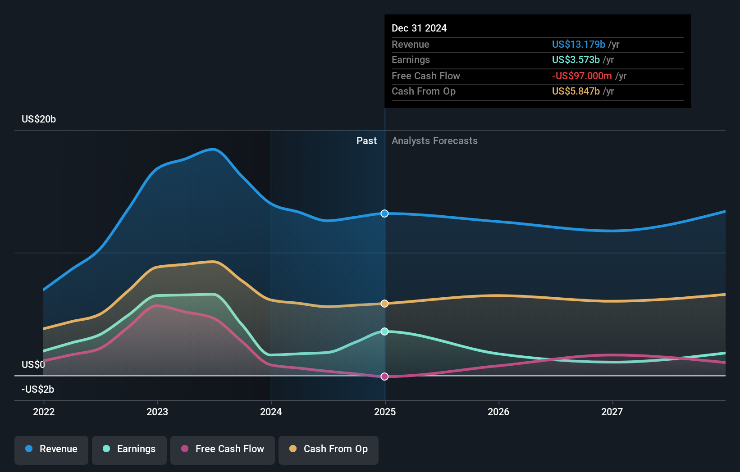740x472 pixels.
Task: Click the blue Revenue legend dot
Action: coord(29,449)
